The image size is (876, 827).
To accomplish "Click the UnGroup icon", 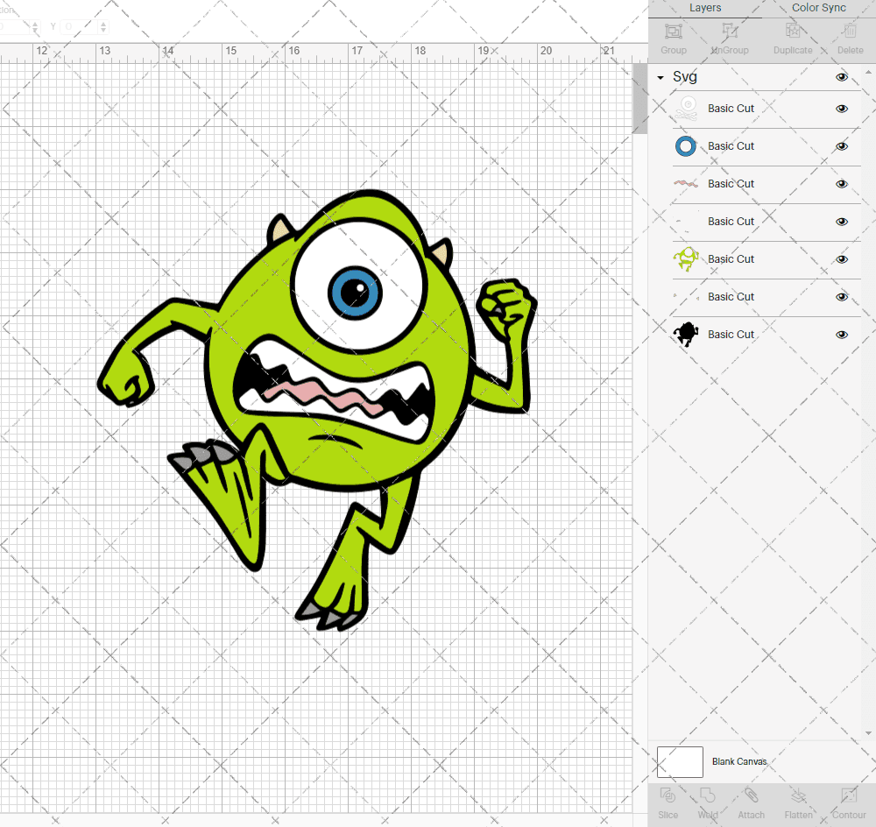I will coord(729,32).
